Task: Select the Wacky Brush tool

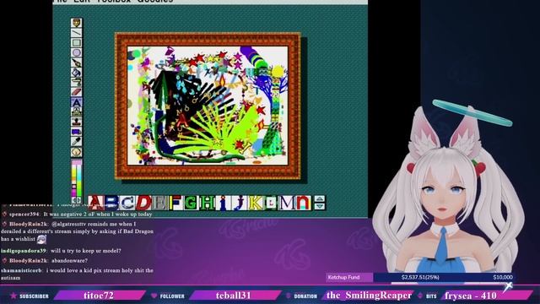Action: click(x=77, y=62)
